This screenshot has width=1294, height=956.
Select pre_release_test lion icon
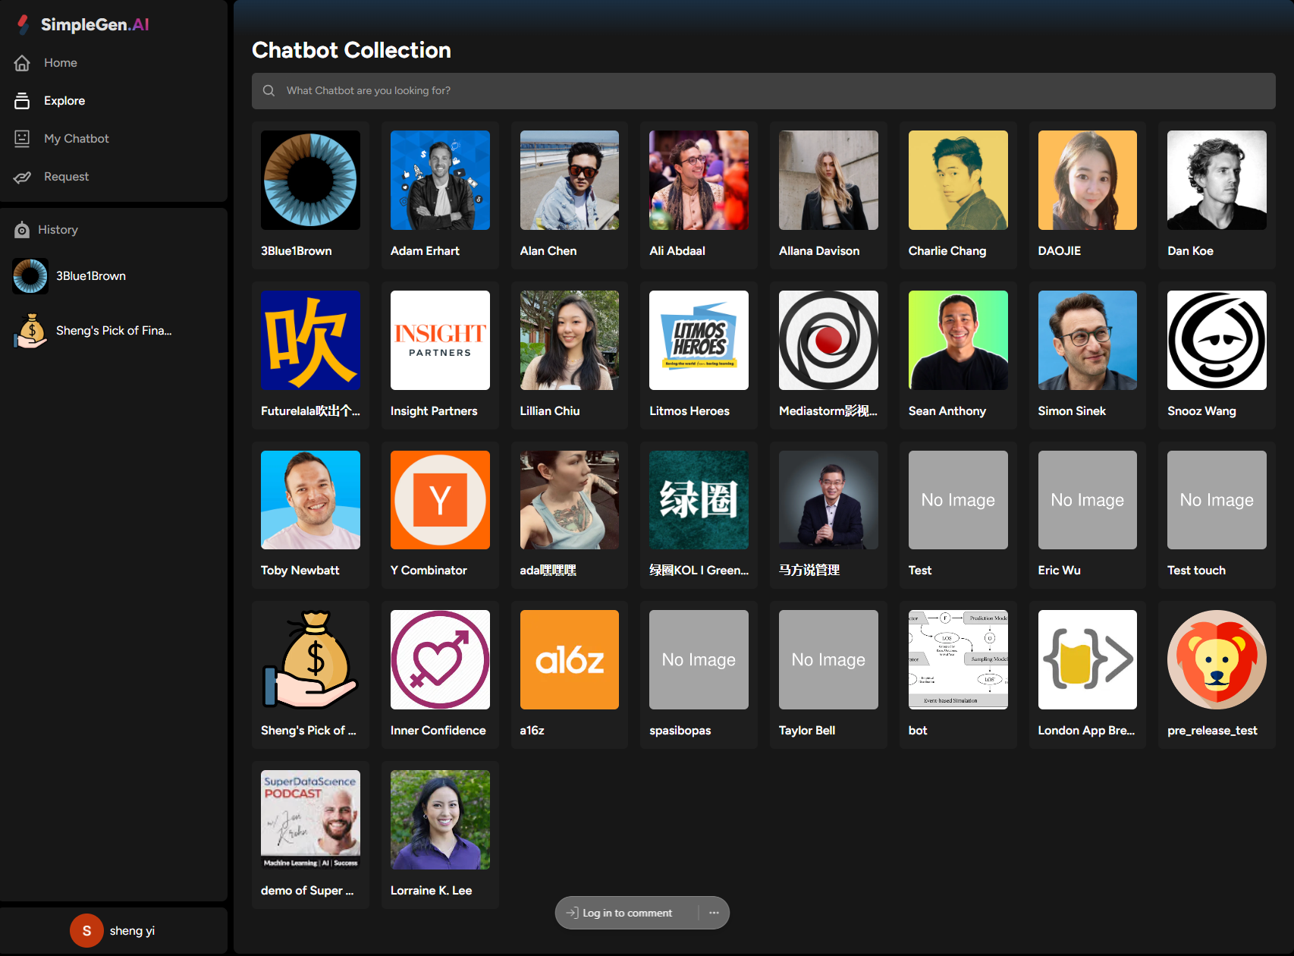tap(1217, 659)
